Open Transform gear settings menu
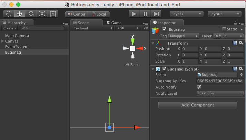 pyautogui.click(x=241, y=43)
